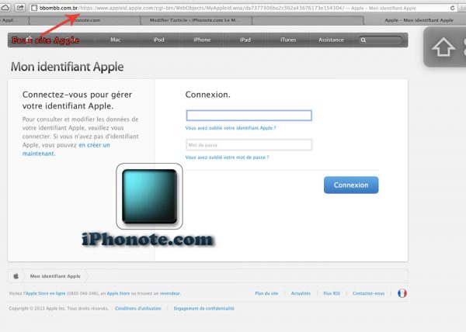Viewport: 466px width, 332px height.
Task: Click the 'revendeur' footer link
Action: [170, 293]
